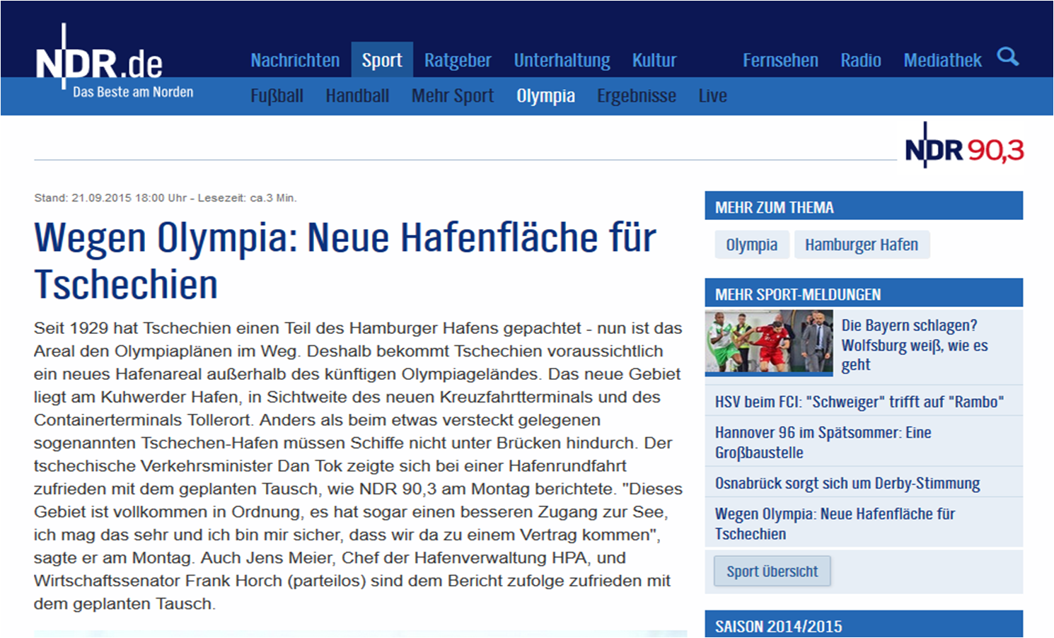
Task: Select Olympia in the sub-navigation
Action: pos(545,95)
